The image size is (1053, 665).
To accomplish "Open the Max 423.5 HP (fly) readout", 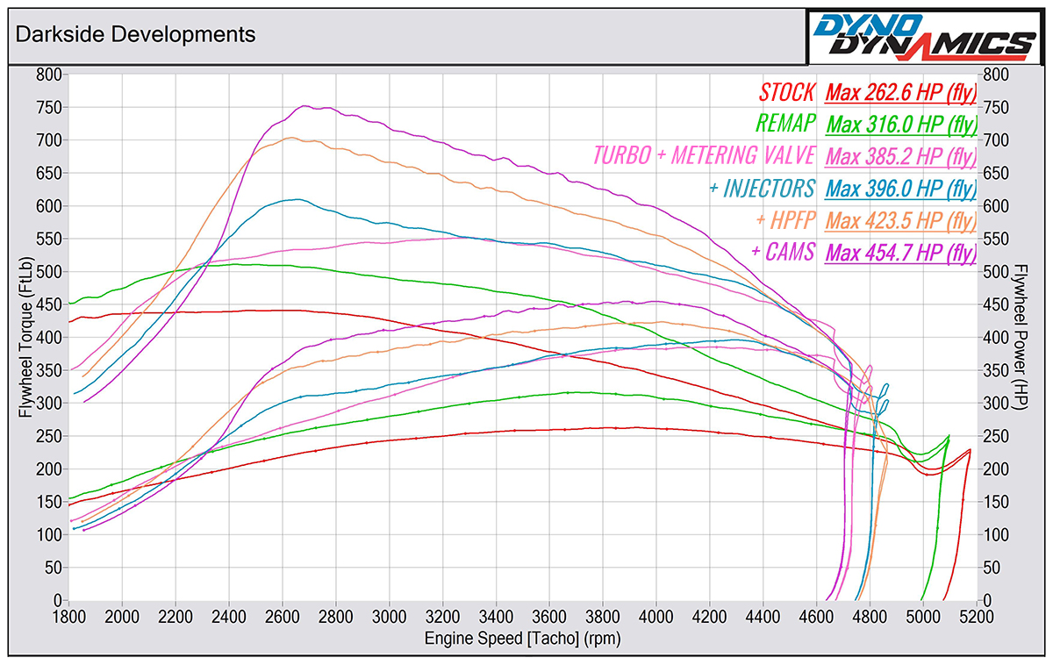I will coord(901,220).
